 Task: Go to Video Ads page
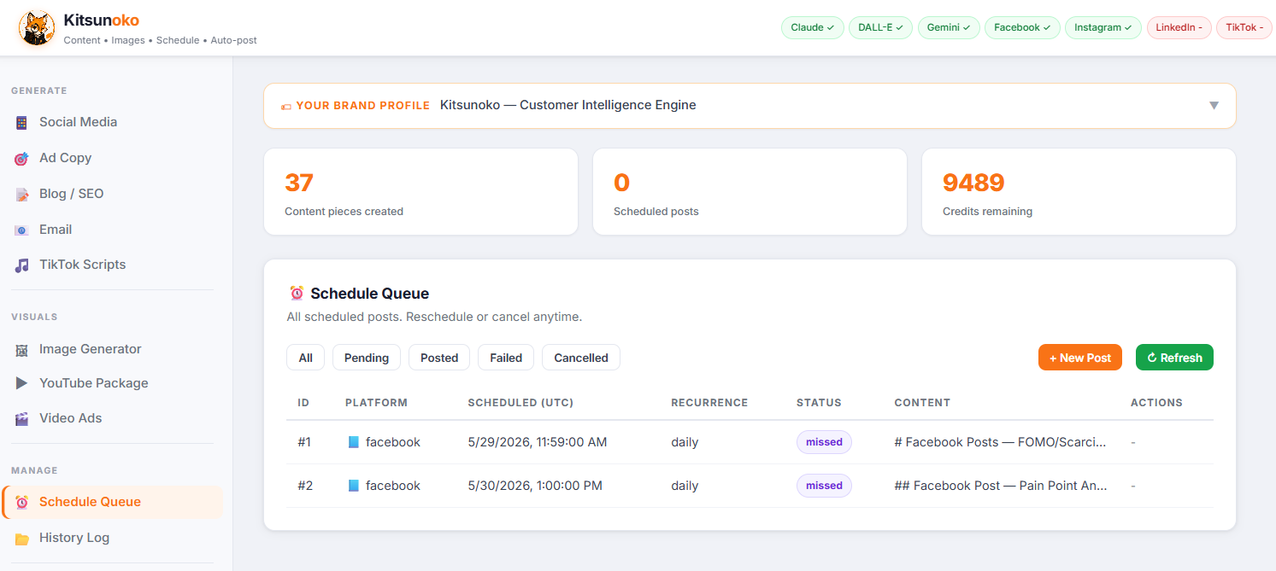pyautogui.click(x=112, y=418)
